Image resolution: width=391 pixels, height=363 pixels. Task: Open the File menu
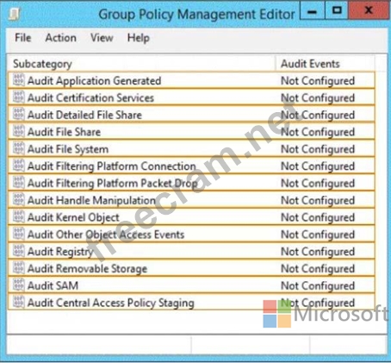tap(23, 38)
